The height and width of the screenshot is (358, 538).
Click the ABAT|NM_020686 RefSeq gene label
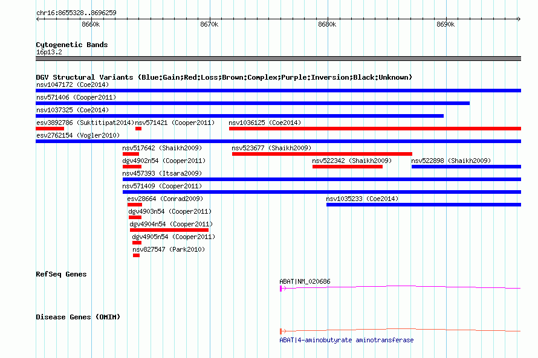coord(305,281)
